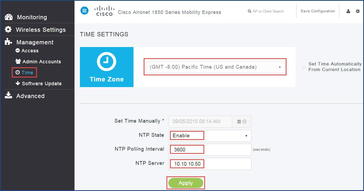Viewport: 364px width, 191px height.
Task: Go to Software Update menu item
Action: (39, 83)
